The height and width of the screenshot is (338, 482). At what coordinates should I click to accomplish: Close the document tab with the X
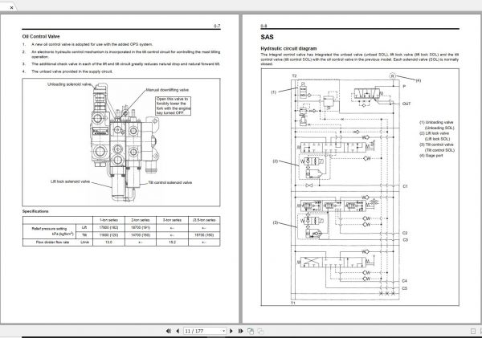tap(11, 8)
